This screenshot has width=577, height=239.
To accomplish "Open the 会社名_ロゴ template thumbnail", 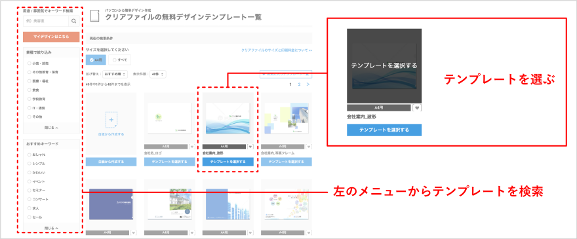I will 169,118.
